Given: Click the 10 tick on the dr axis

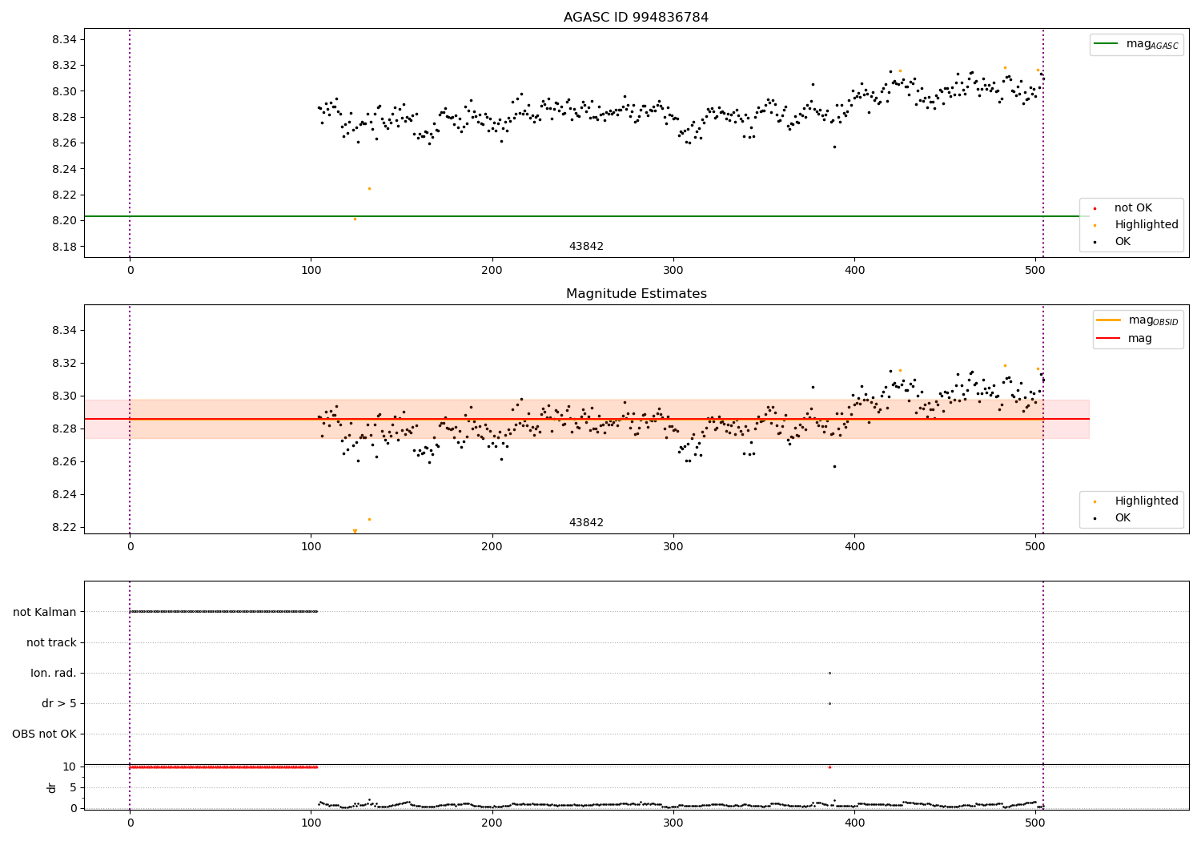Looking at the screenshot, I should coord(69,767).
